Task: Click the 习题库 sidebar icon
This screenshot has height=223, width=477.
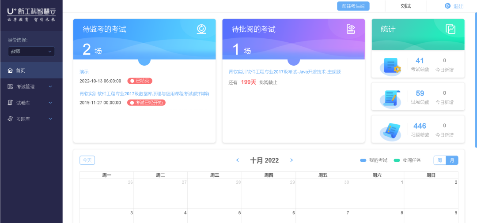Action: (10, 119)
